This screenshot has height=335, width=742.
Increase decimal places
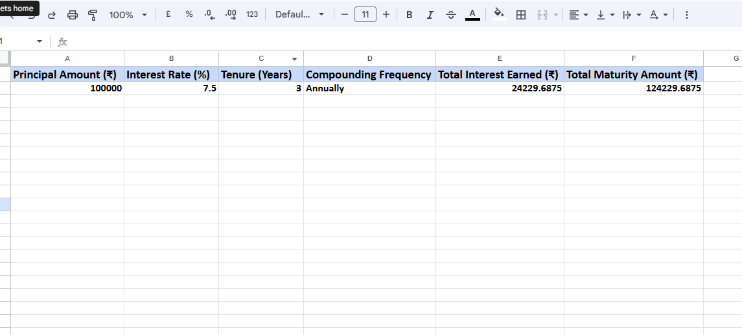click(x=231, y=15)
